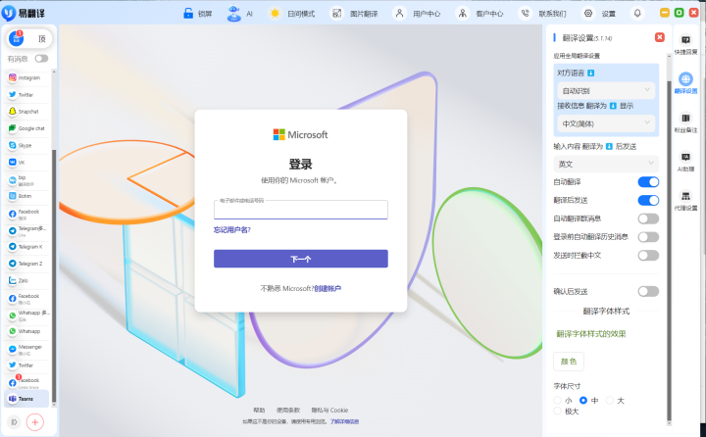This screenshot has width=706, height=437.
Task: Collapse the sidebar with the panel icon
Action: pos(14,422)
